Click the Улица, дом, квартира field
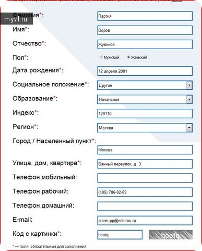 (145, 164)
